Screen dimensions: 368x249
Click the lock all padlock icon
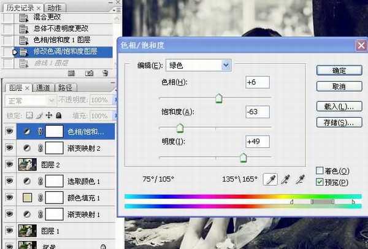tap(58, 115)
